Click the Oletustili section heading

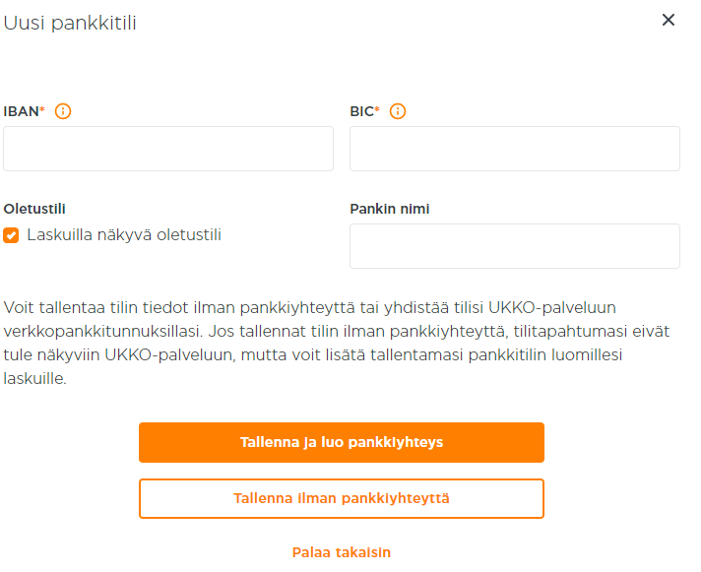(34, 209)
